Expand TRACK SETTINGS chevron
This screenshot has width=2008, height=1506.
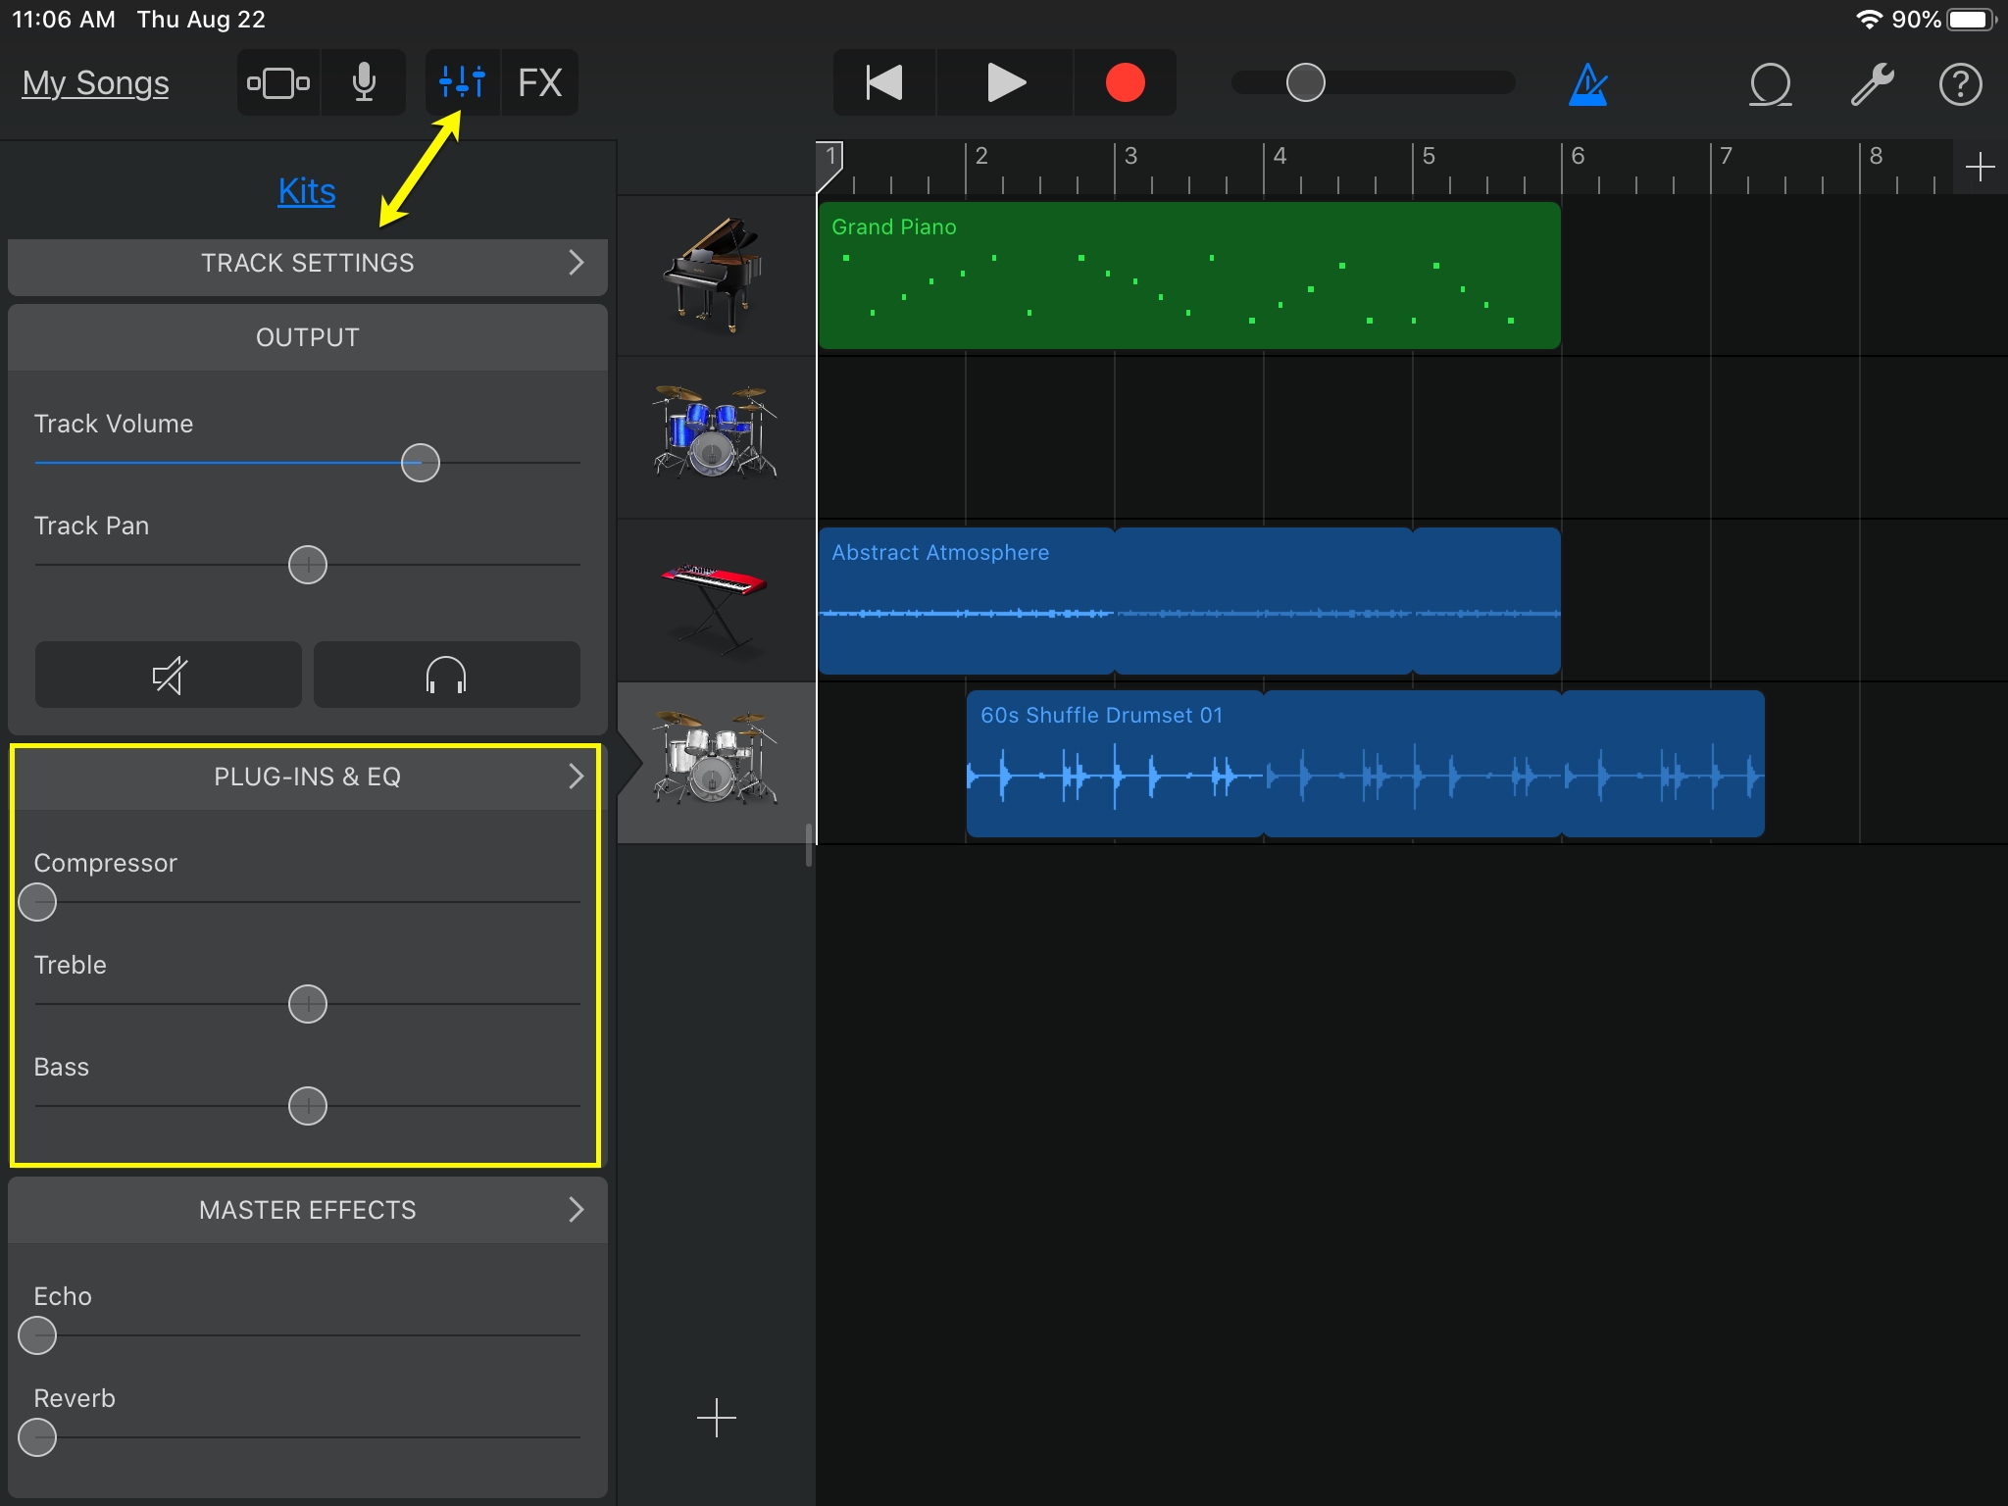[577, 263]
